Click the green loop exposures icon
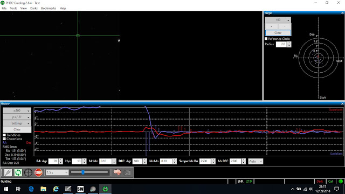This screenshot has width=345, height=194. pyautogui.click(x=18, y=172)
